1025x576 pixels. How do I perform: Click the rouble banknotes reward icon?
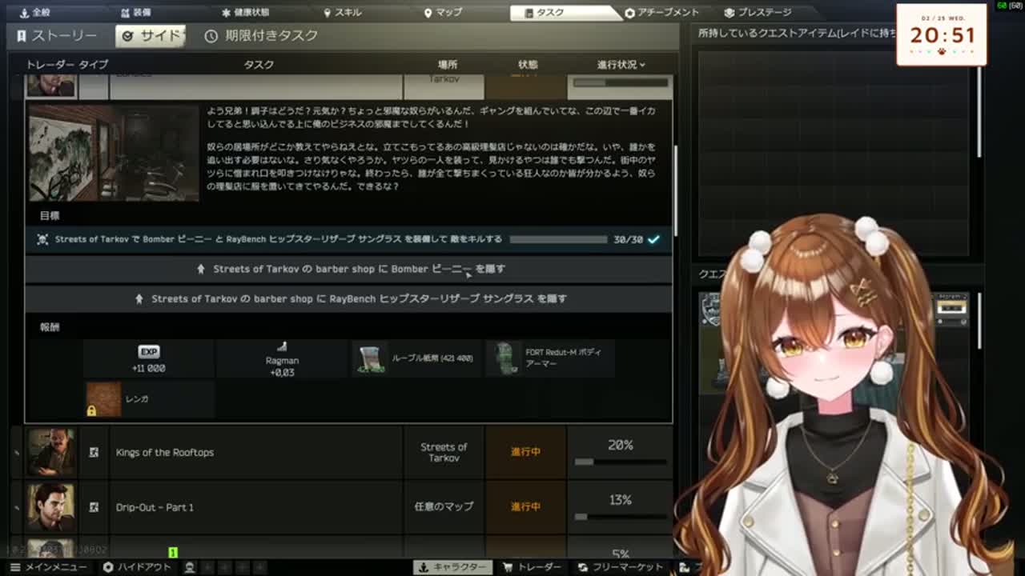pos(370,359)
